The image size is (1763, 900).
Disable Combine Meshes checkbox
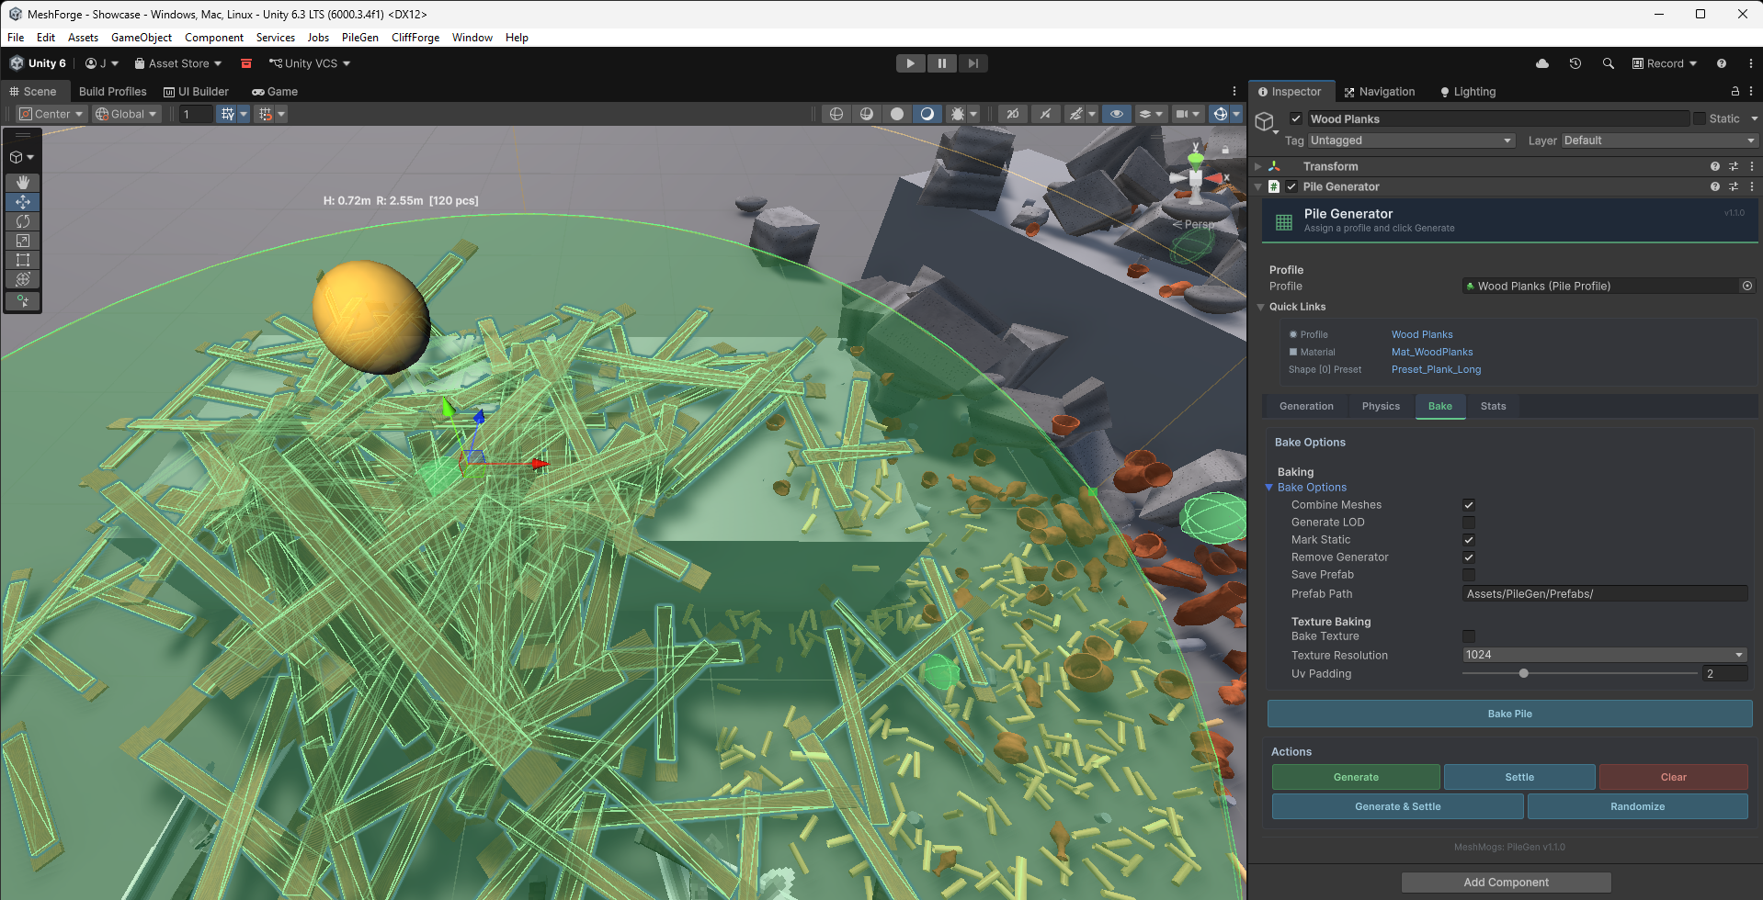point(1468,504)
